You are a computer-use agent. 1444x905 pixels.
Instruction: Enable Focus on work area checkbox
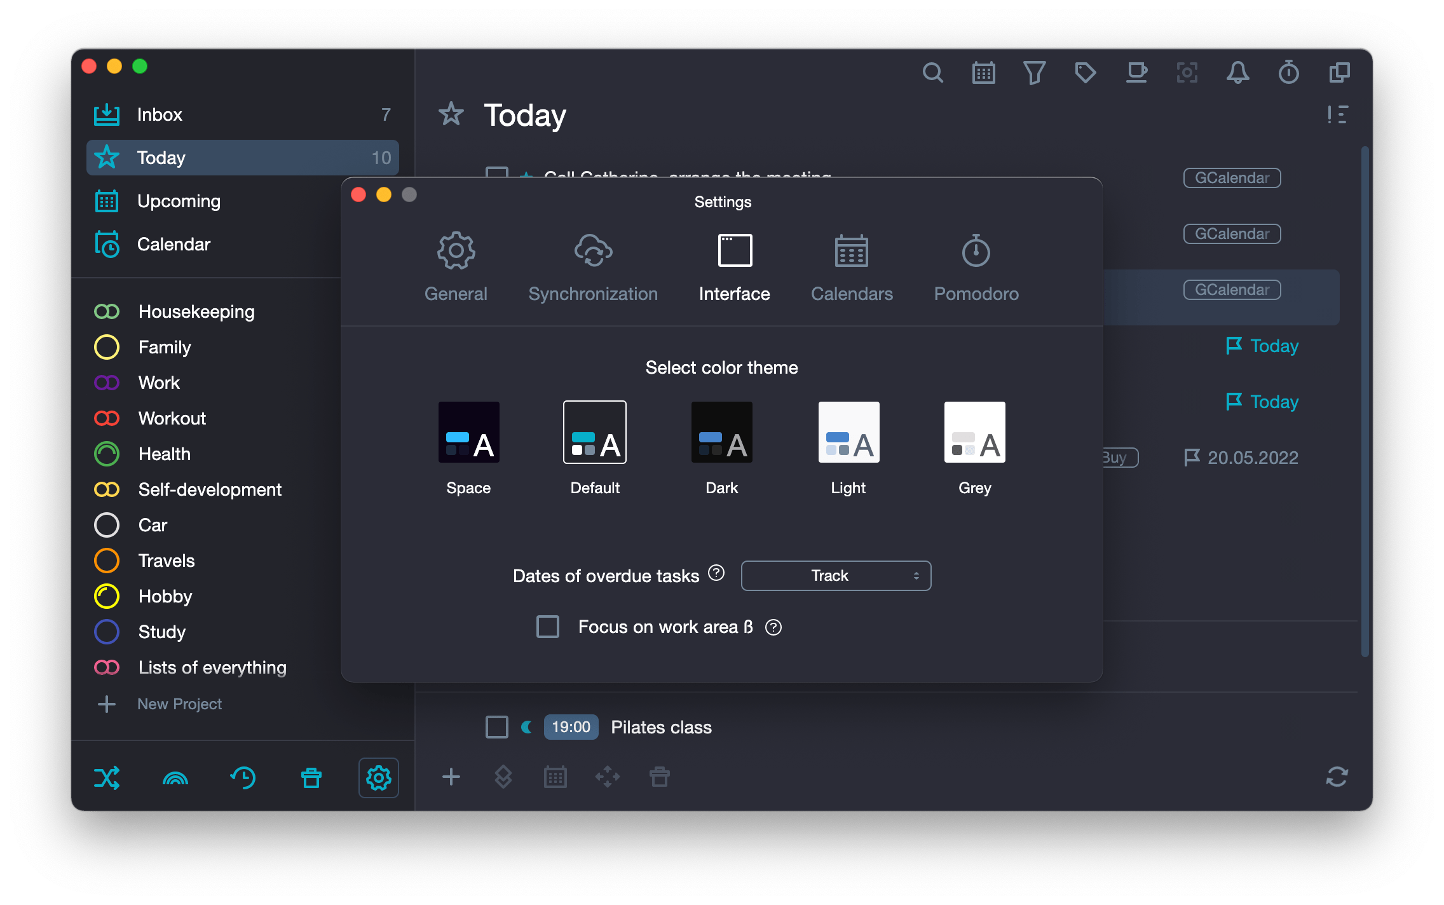548,627
